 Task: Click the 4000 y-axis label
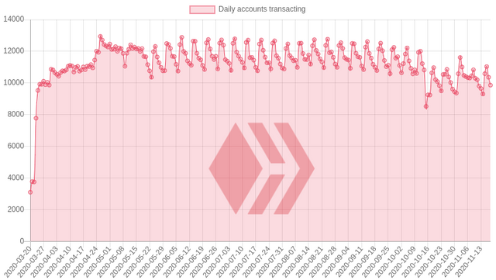pos(15,178)
